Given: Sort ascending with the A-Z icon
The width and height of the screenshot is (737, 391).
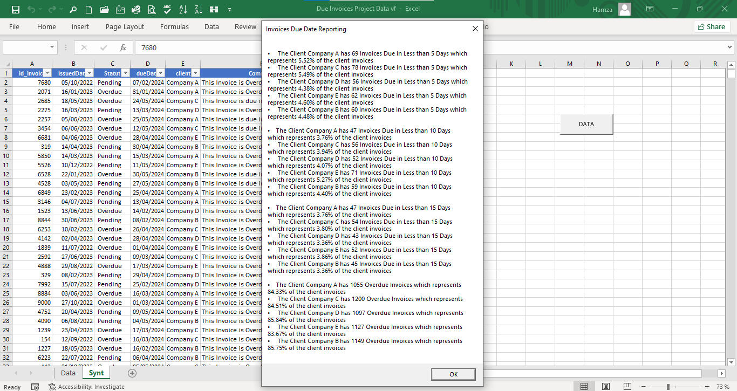Looking at the screenshot, I should [183, 9].
